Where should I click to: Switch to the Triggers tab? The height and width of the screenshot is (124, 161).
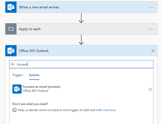[18, 75]
